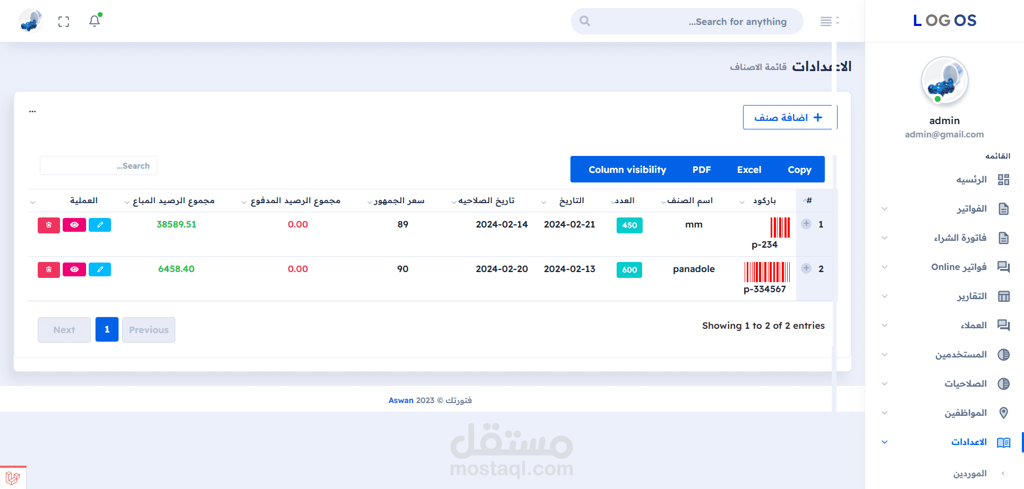1024x489 pixels.
Task: Expand the الصلاحيات submenu chevron
Action: pyautogui.click(x=884, y=383)
